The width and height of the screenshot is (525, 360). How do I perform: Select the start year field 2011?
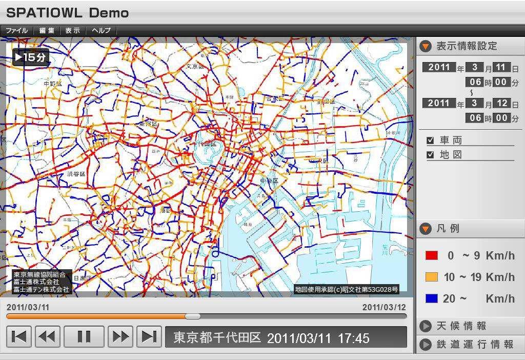coord(439,67)
